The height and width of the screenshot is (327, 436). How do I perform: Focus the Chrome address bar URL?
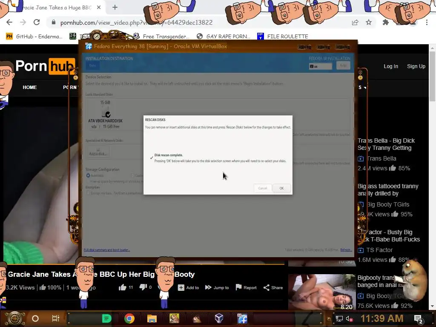136,23
